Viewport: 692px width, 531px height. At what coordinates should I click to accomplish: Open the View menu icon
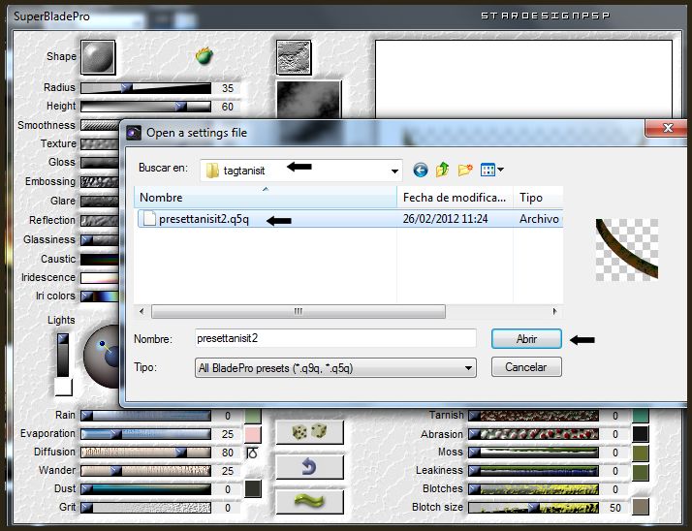tap(491, 170)
